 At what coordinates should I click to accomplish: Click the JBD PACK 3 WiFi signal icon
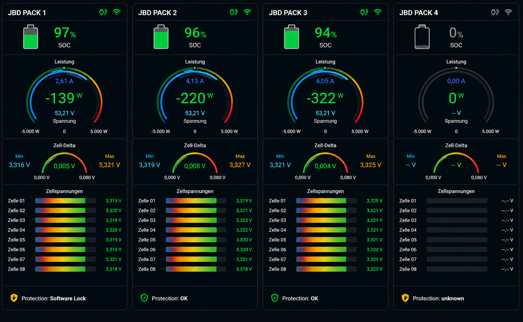(378, 12)
